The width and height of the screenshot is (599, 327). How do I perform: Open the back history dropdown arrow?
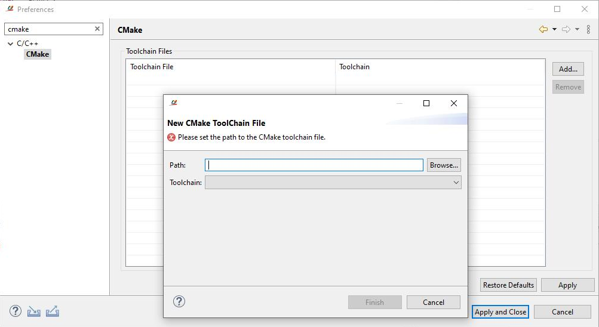tap(554, 29)
